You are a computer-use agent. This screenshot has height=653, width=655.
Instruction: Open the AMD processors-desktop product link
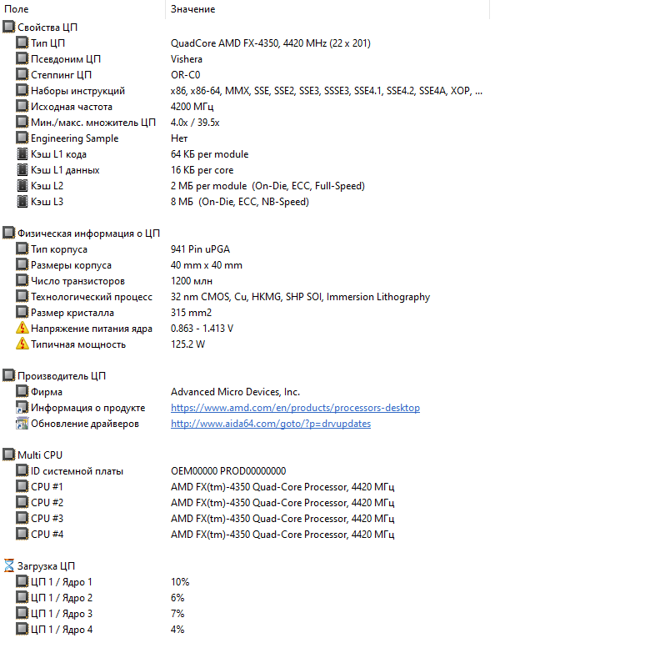pos(295,408)
